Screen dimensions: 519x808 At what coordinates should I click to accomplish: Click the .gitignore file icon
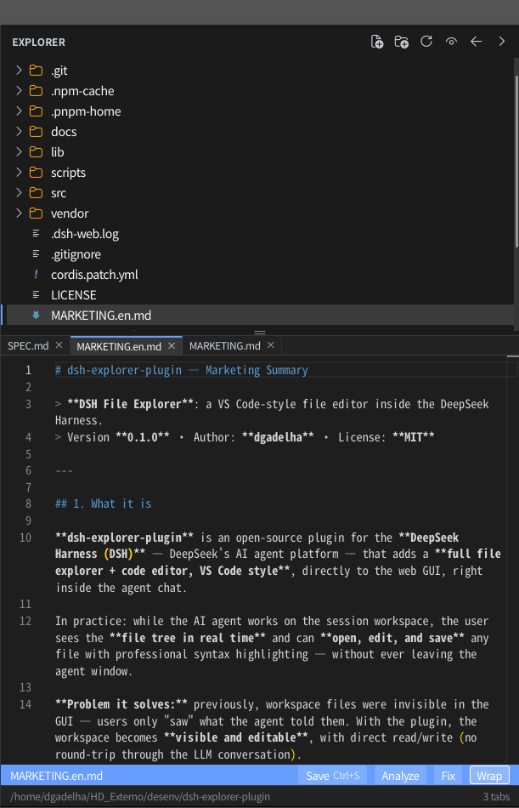pyautogui.click(x=36, y=254)
